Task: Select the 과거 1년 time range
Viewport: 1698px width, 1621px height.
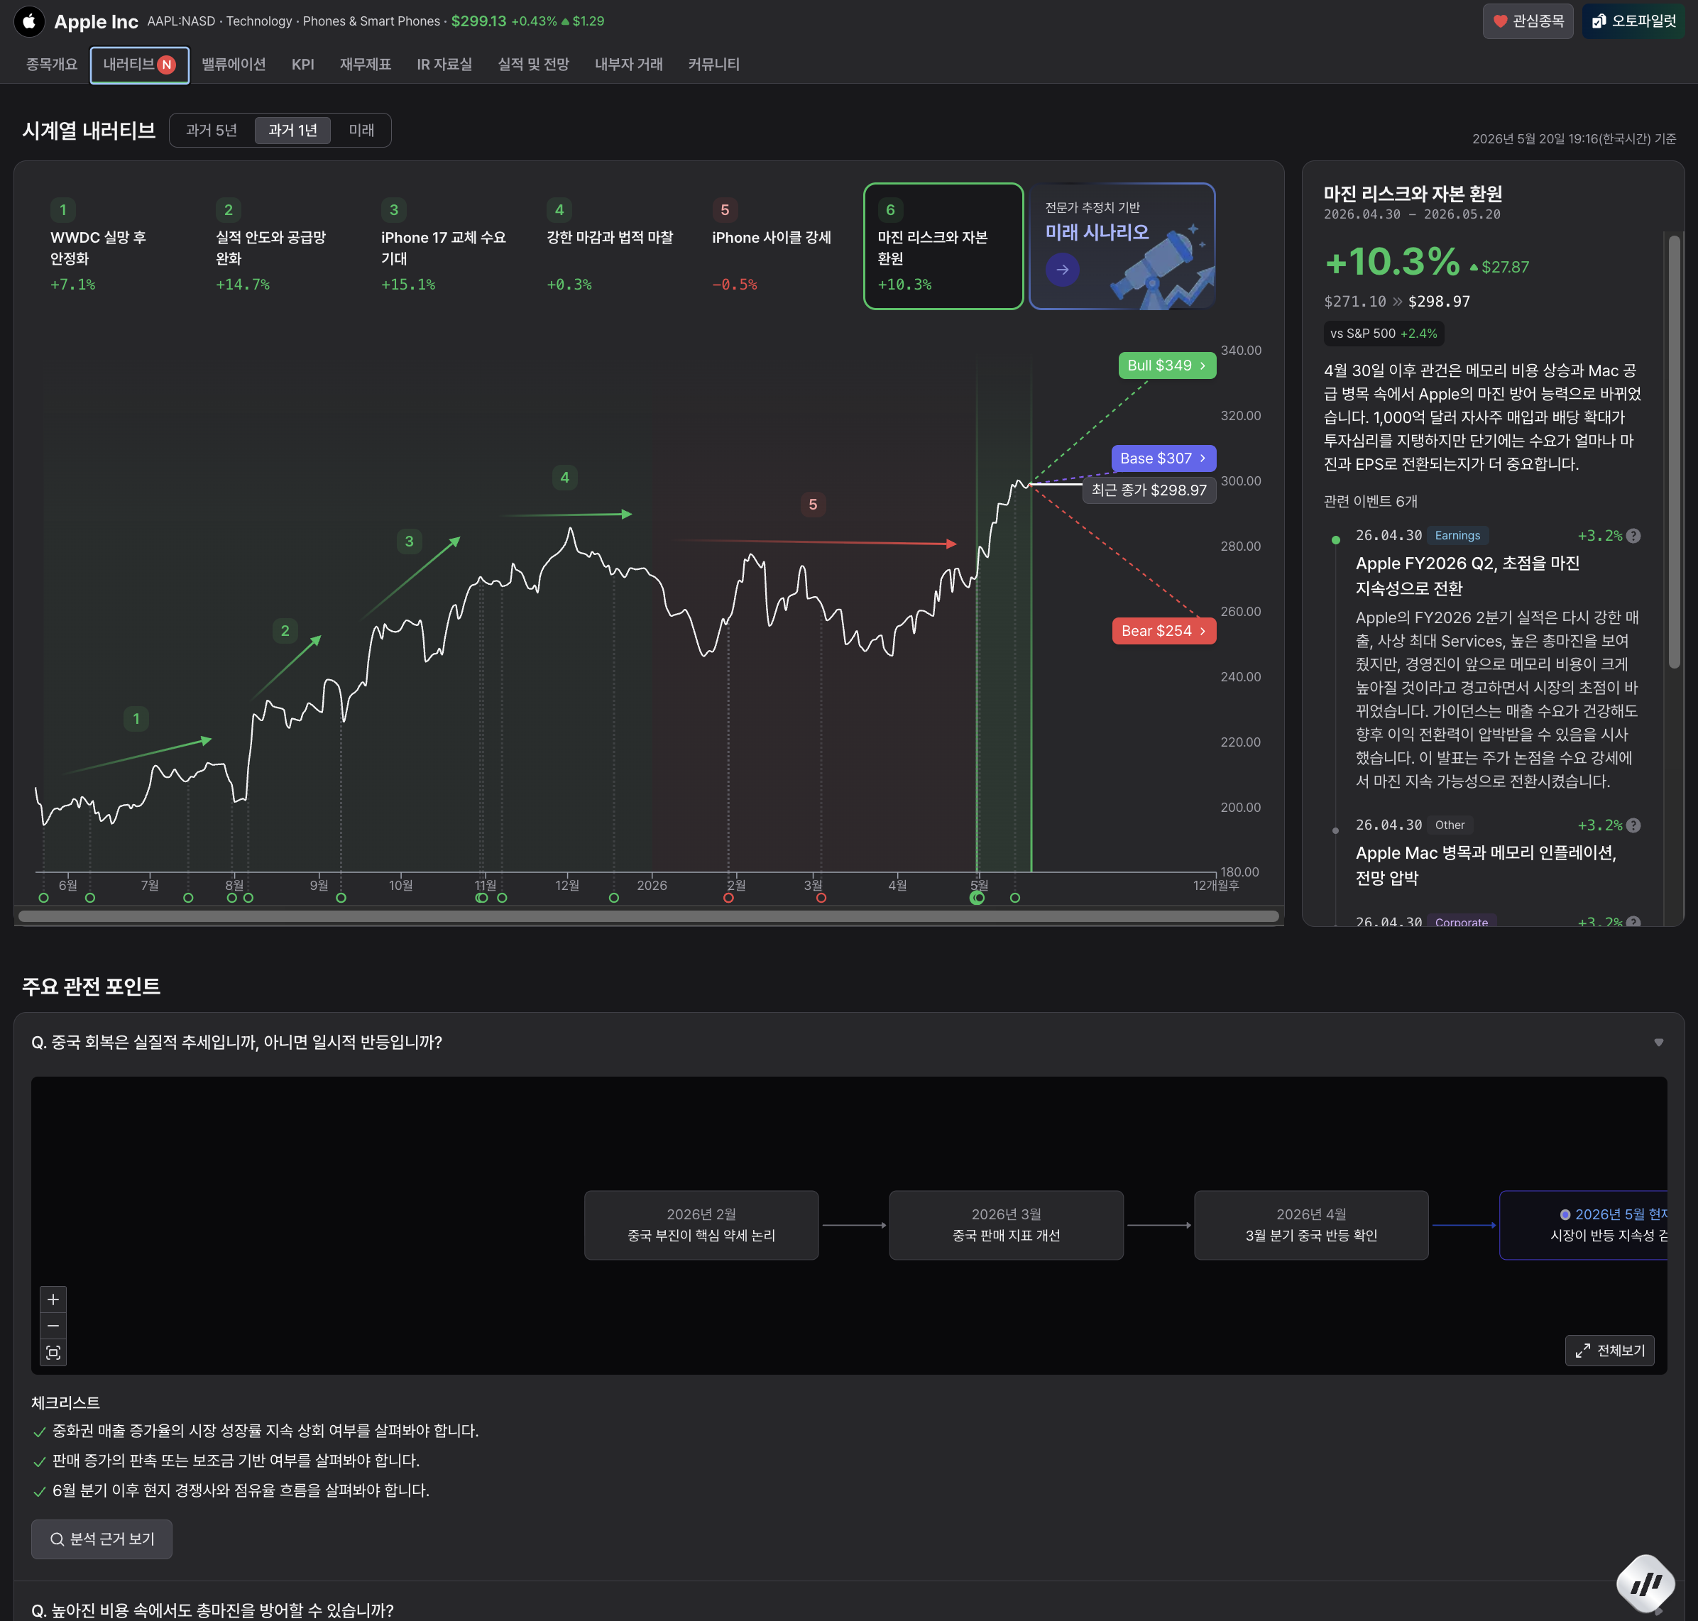Action: point(292,131)
